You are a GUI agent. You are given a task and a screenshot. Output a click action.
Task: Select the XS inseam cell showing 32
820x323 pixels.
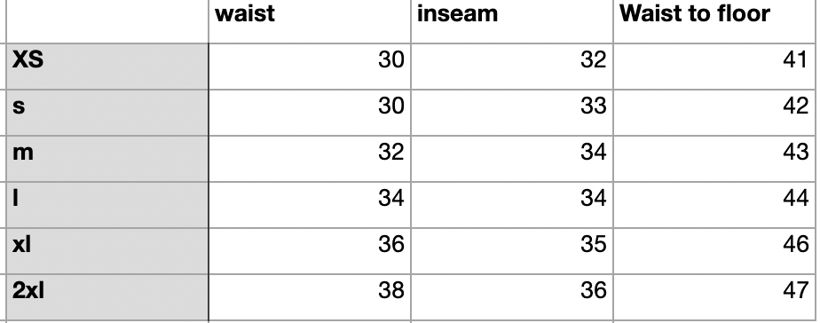point(512,67)
